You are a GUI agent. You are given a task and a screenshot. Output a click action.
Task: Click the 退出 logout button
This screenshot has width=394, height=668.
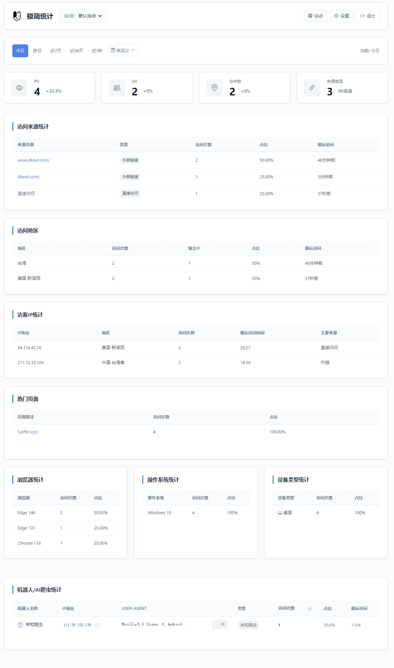(x=368, y=16)
